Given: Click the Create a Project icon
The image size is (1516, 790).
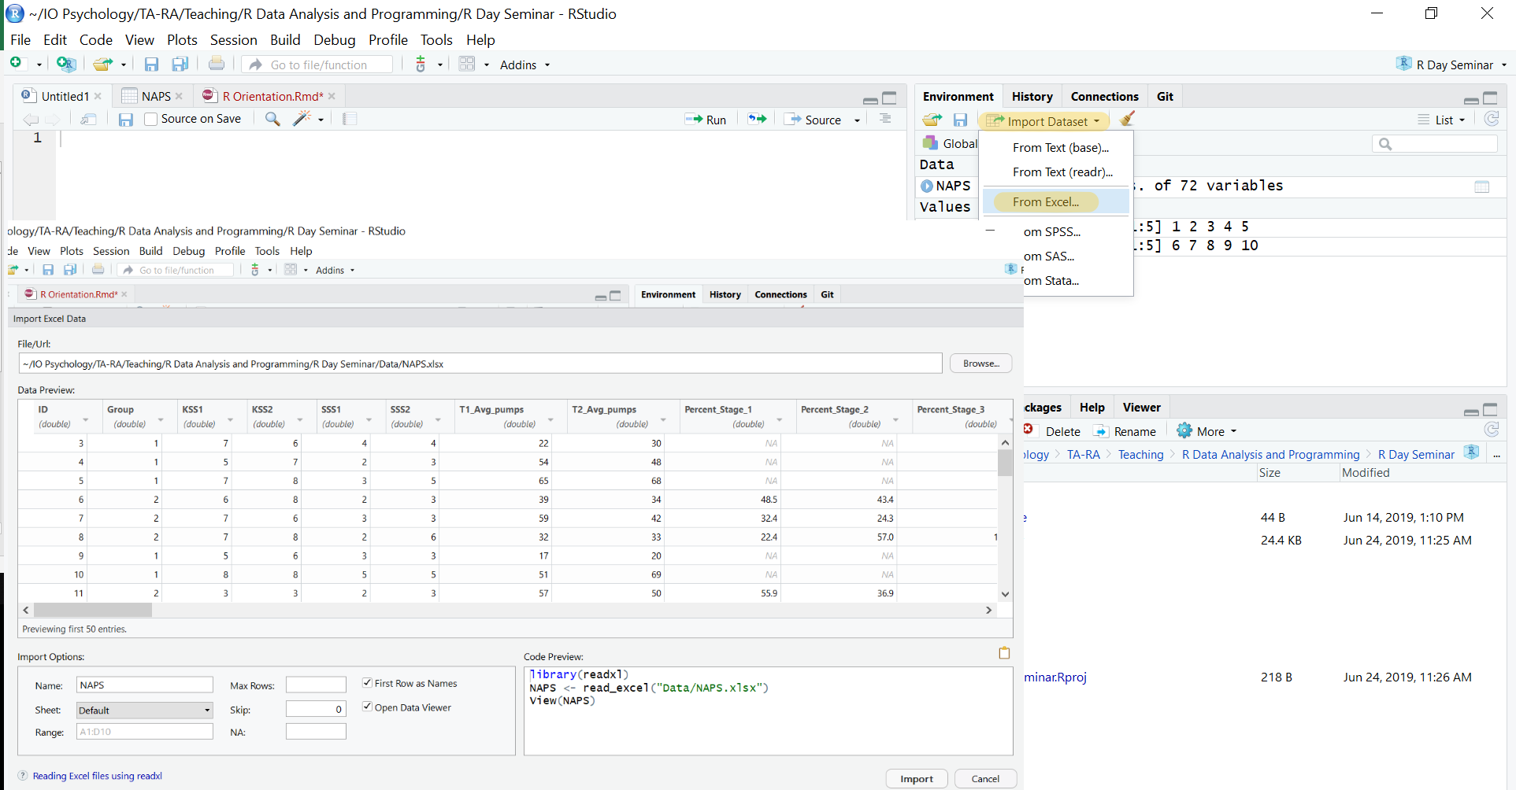Looking at the screenshot, I should (66, 65).
